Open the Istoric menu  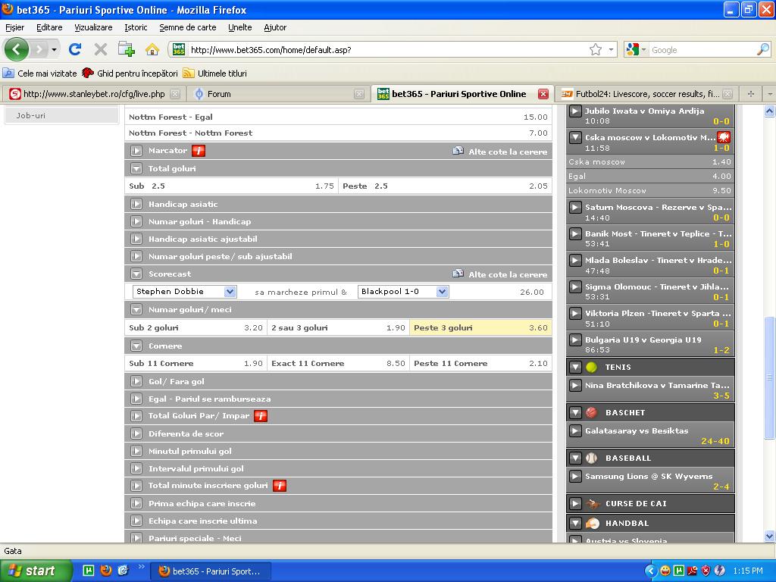136,28
